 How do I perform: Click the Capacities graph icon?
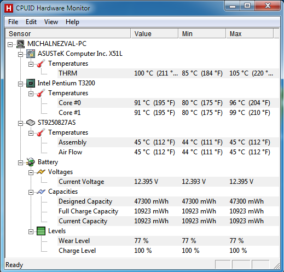(x=41, y=192)
